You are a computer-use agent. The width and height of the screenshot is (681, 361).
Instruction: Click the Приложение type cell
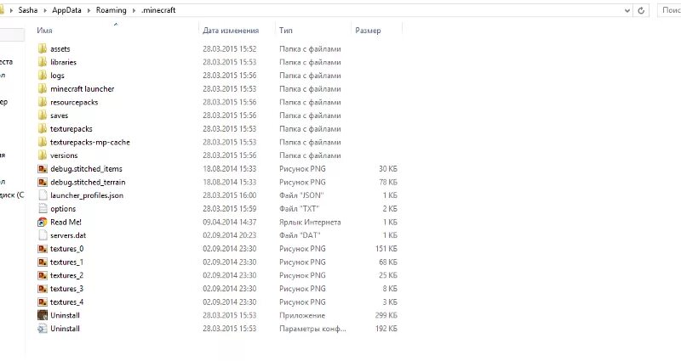302,315
